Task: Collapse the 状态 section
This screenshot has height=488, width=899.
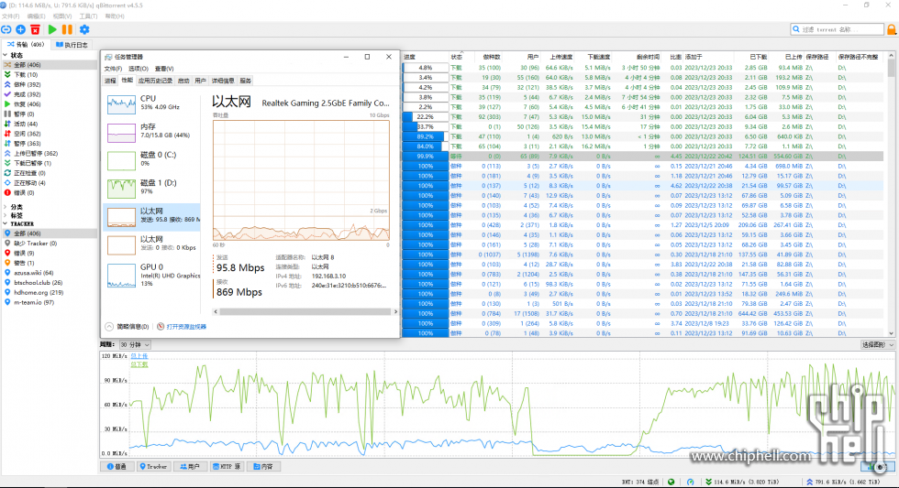Action: (x=6, y=56)
